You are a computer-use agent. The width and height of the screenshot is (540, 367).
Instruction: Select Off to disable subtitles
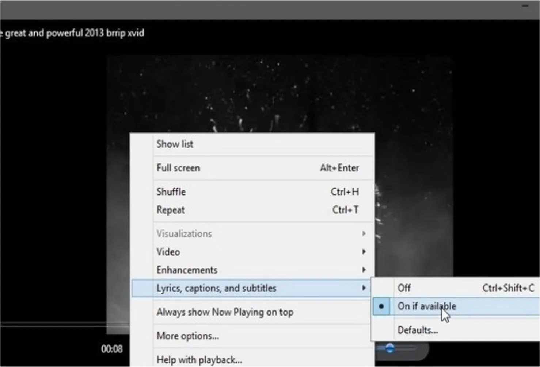point(404,288)
